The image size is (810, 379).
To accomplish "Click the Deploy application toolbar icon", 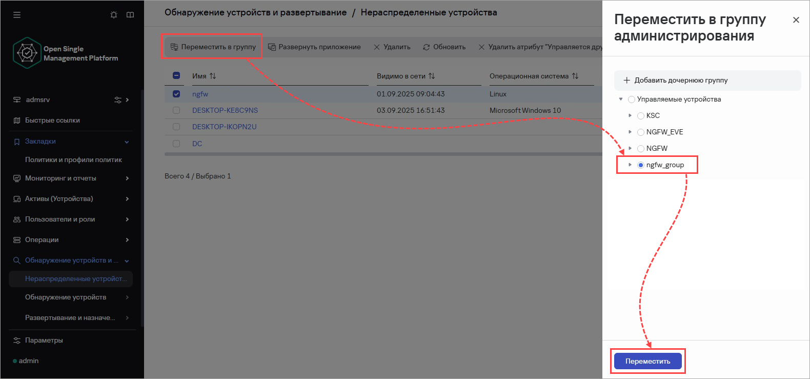I will pos(272,47).
